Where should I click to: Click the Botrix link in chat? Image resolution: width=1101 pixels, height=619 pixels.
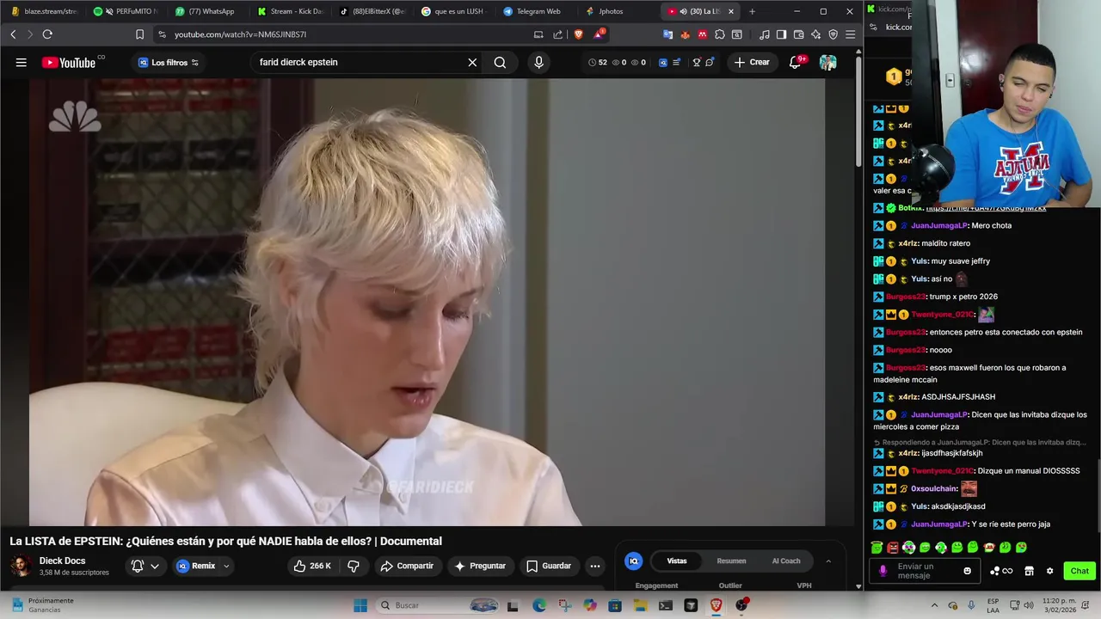986,208
